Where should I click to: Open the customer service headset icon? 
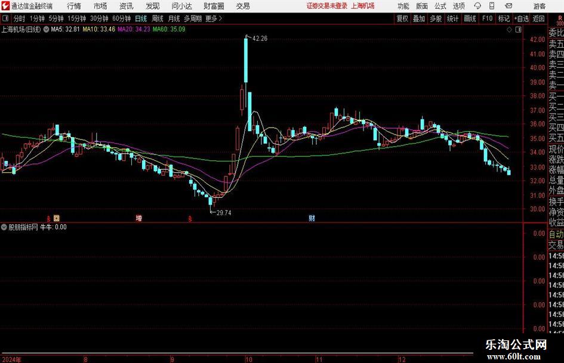click(477, 6)
